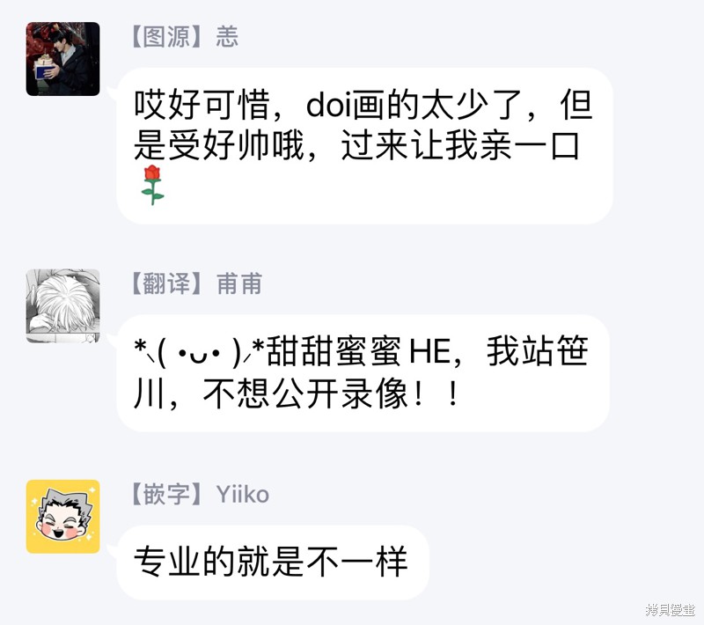The image size is (704, 625).
Task: Click the 拷贝漫画 watermark in corner
Action: [671, 609]
